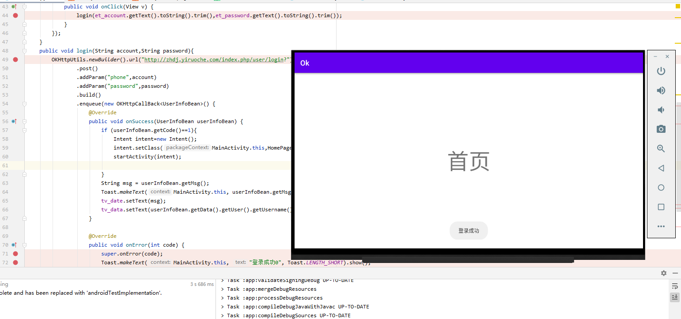Raise the emulator volume
This screenshot has width=681, height=319.
[661, 90]
